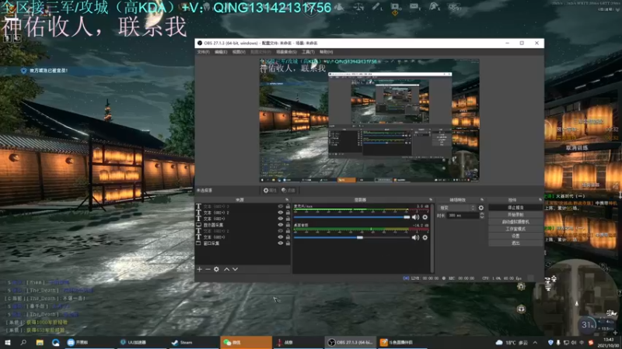Increase transition duration with the 300 ms stepper
This screenshot has height=349, width=622.
tap(482, 214)
